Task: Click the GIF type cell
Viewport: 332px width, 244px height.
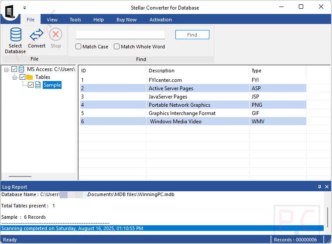Action: point(278,113)
